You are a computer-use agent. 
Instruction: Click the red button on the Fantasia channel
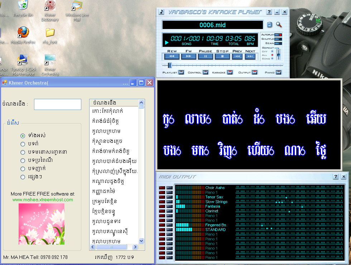(162, 206)
